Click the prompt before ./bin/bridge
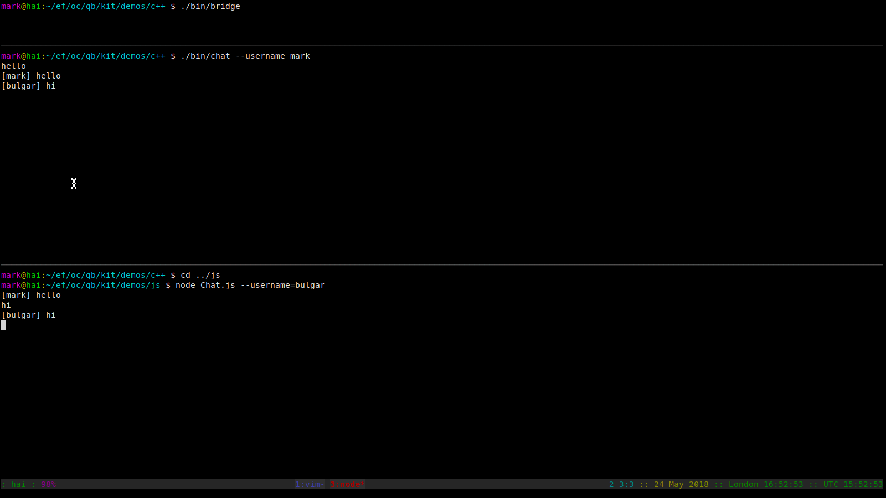The image size is (886, 498). tap(88, 6)
